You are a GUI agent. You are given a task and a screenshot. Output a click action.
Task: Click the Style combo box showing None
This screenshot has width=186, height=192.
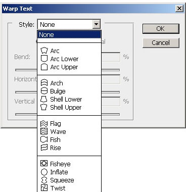(x=69, y=24)
